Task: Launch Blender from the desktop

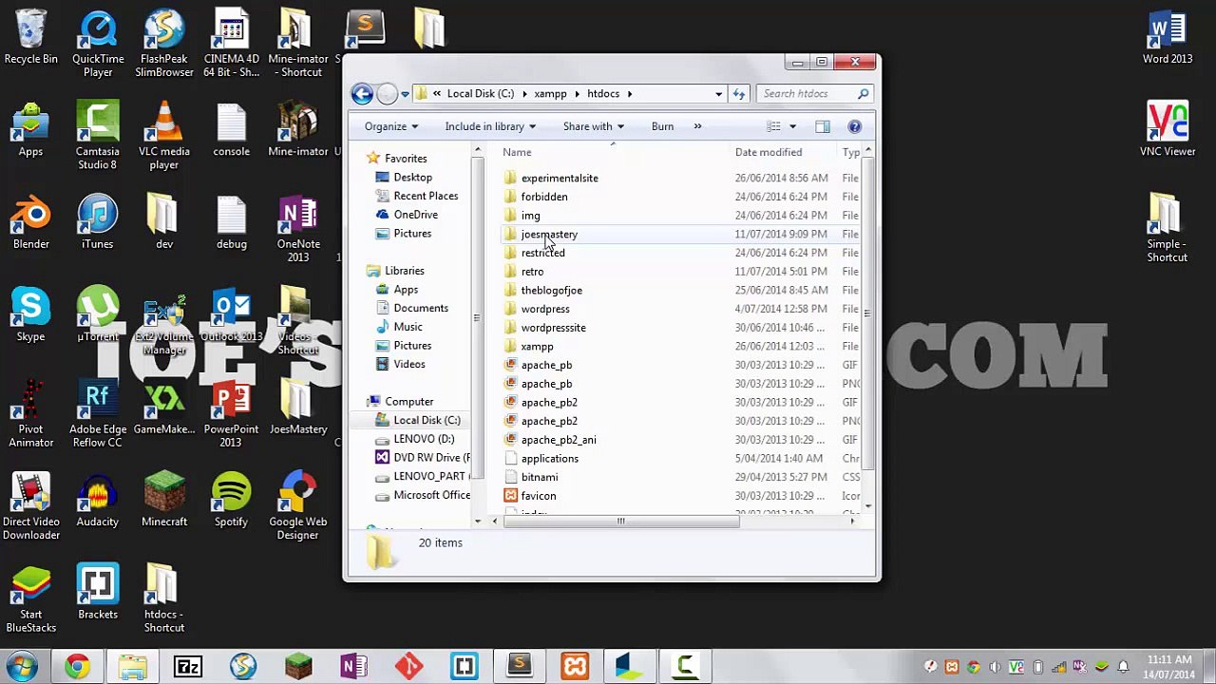Action: [30, 223]
